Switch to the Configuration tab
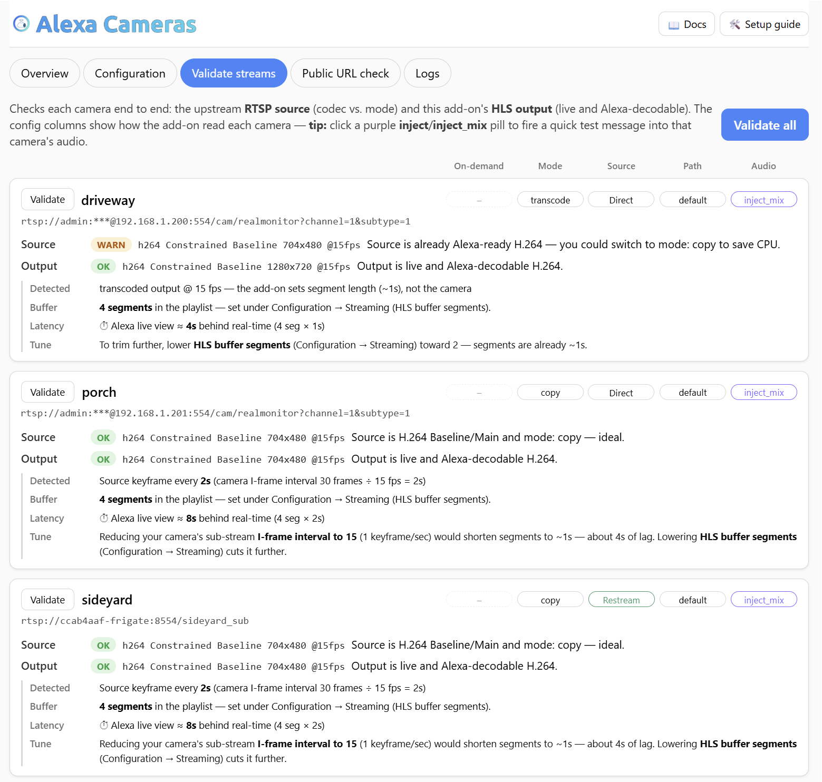Screen dimensions: 822x782 pyautogui.click(x=130, y=73)
